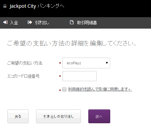
Task: Click the エコカード口座番号 field label
Action: pyautogui.click(x=23, y=76)
